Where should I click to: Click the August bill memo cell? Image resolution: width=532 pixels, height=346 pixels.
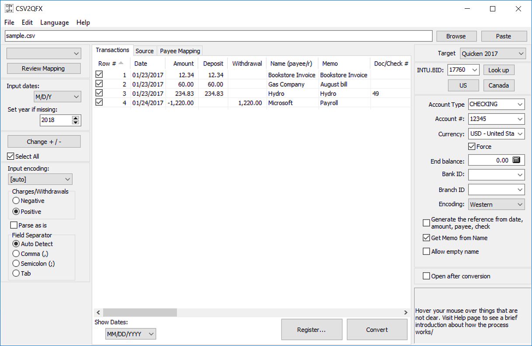coord(344,84)
